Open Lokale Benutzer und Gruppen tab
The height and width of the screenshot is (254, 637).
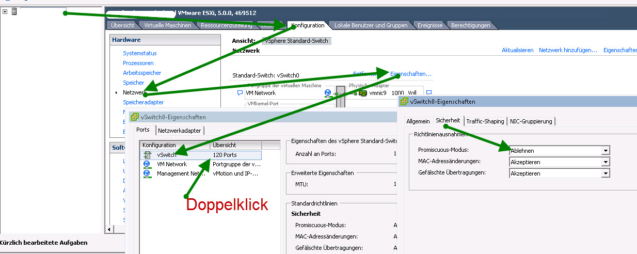[x=371, y=25]
